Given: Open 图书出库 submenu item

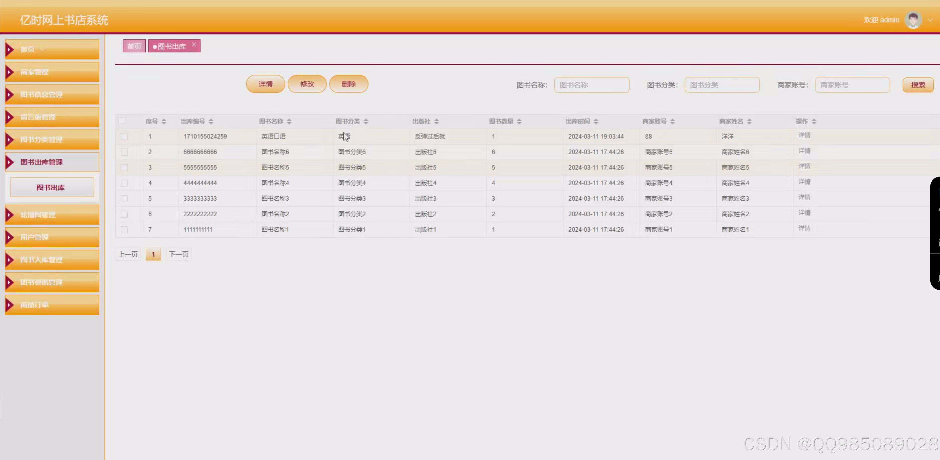Looking at the screenshot, I should click(51, 187).
